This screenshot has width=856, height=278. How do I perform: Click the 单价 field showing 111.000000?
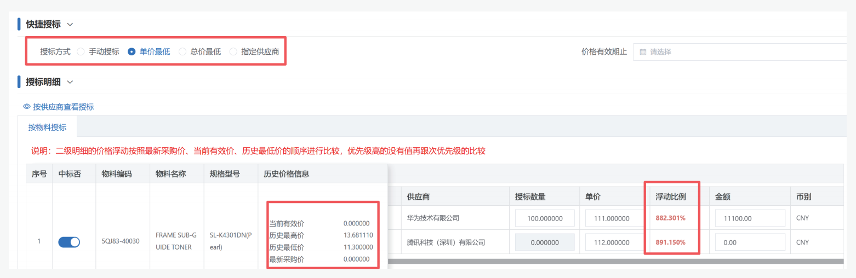615,218
